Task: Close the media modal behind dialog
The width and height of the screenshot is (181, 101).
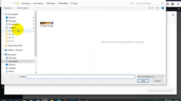Action: (173, 15)
